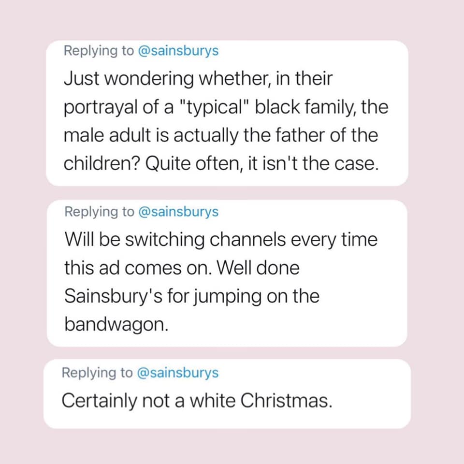Click 'Replying to' label in first reply
The height and width of the screenshot is (464, 464).
click(99, 51)
